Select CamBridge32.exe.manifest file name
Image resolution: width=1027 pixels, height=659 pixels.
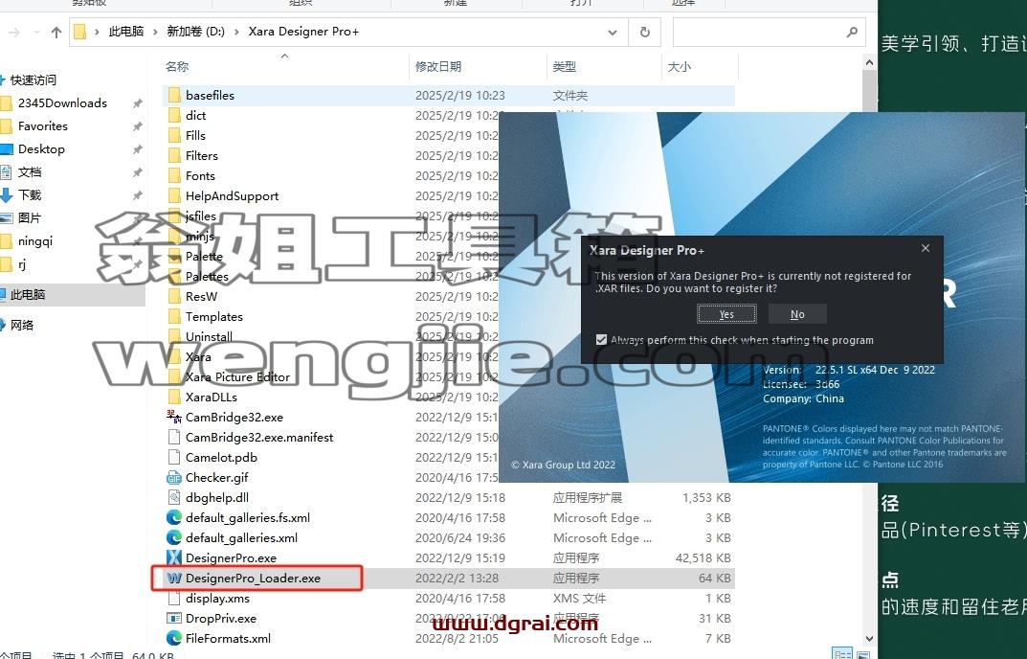pos(258,438)
